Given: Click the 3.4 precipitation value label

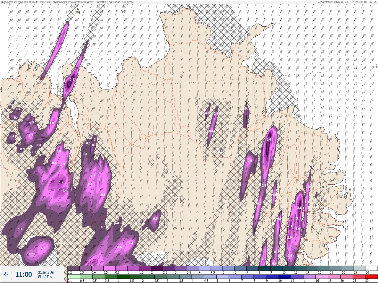Looking at the screenshot, I should (x=269, y=139).
